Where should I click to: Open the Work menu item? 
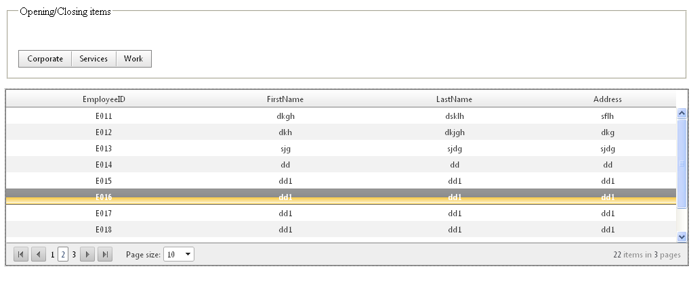point(133,59)
